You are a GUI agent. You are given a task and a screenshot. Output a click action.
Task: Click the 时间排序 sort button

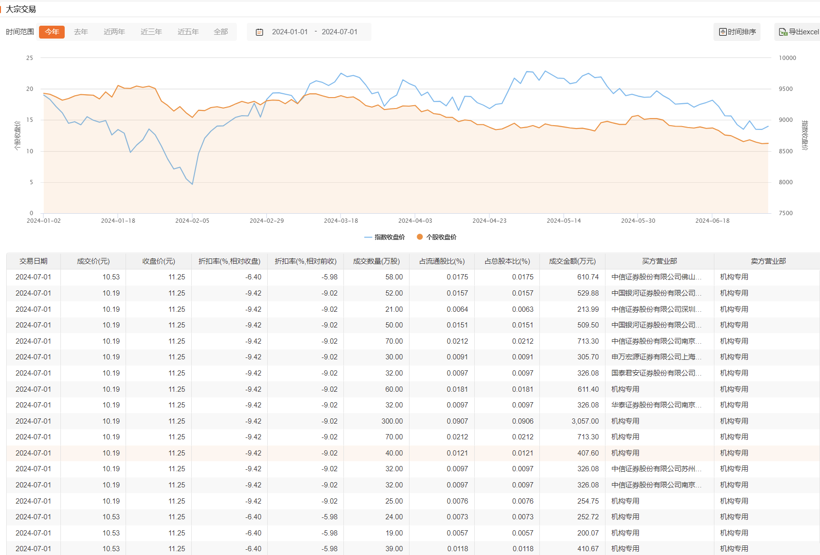[737, 32]
